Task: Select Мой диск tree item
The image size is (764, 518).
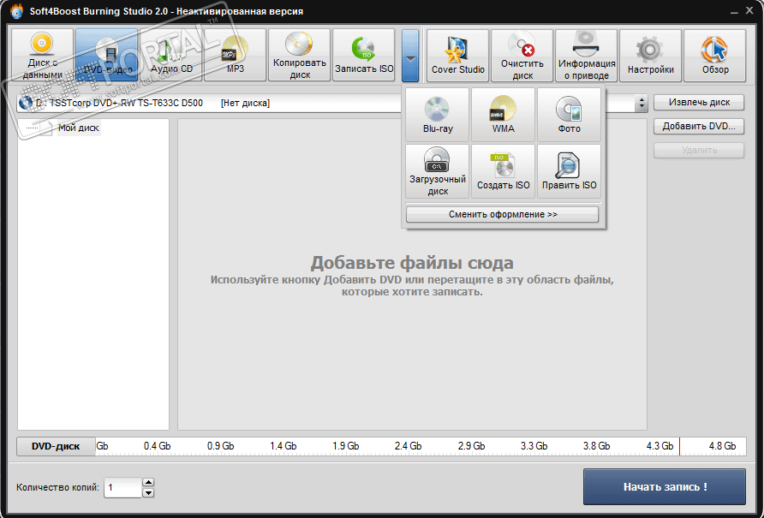Action: [x=79, y=128]
